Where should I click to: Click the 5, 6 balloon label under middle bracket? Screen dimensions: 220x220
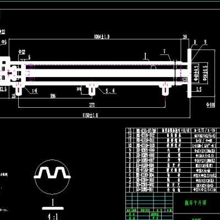[x=110, y=91]
